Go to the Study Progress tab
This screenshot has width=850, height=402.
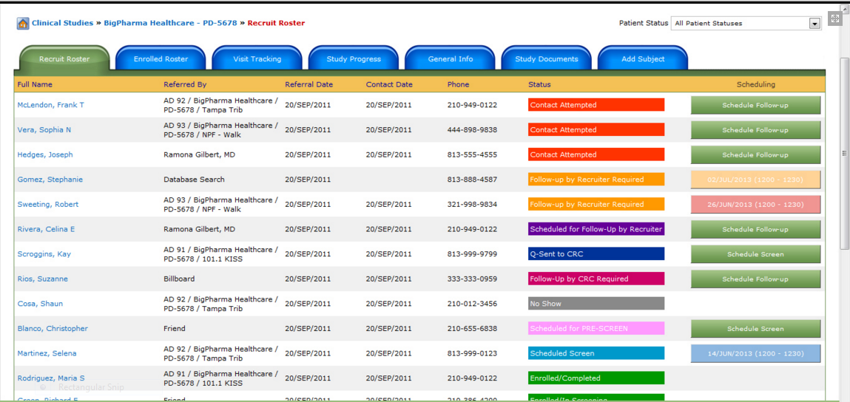pyautogui.click(x=354, y=58)
